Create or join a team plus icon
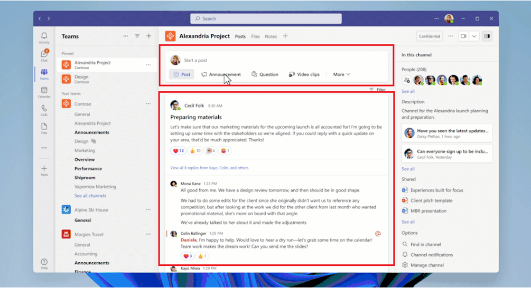 coord(148,36)
